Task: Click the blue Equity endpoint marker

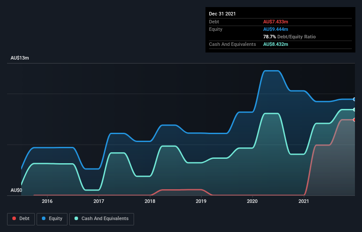Action: tap(355, 99)
